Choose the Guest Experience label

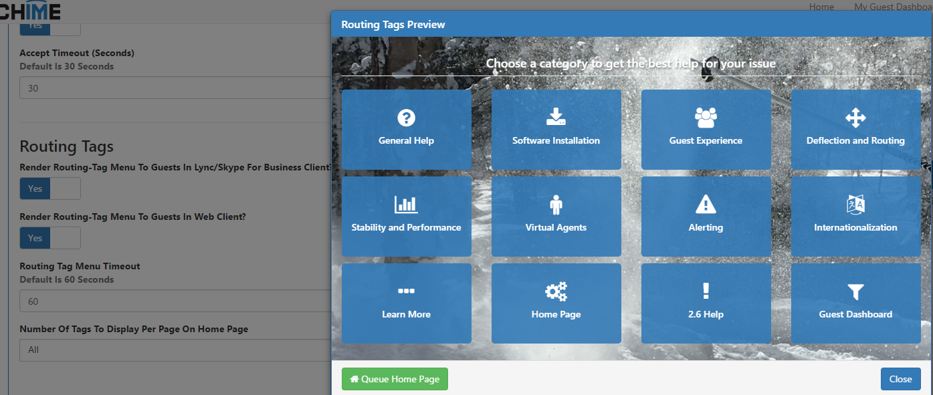(706, 140)
